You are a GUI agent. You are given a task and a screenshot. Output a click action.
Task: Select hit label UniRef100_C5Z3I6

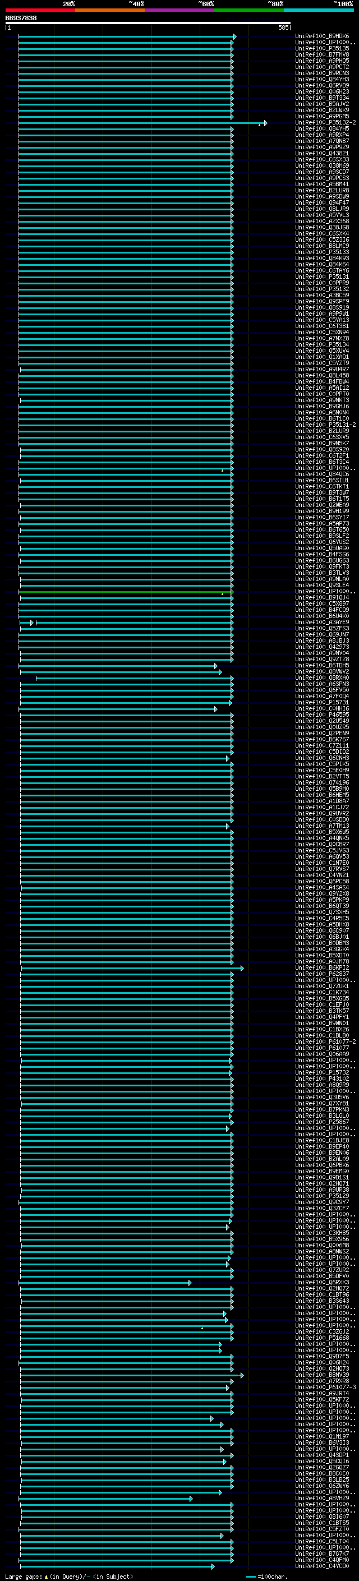coord(322,240)
